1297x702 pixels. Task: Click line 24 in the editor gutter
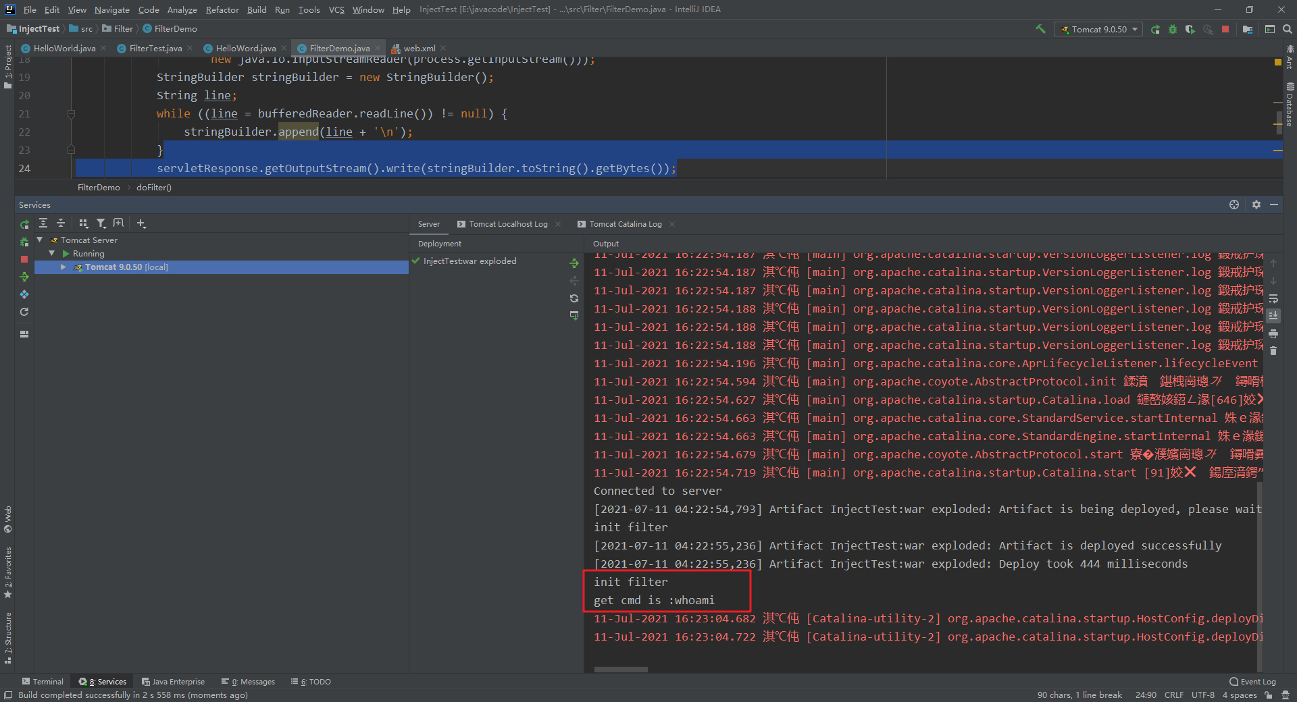click(x=24, y=168)
